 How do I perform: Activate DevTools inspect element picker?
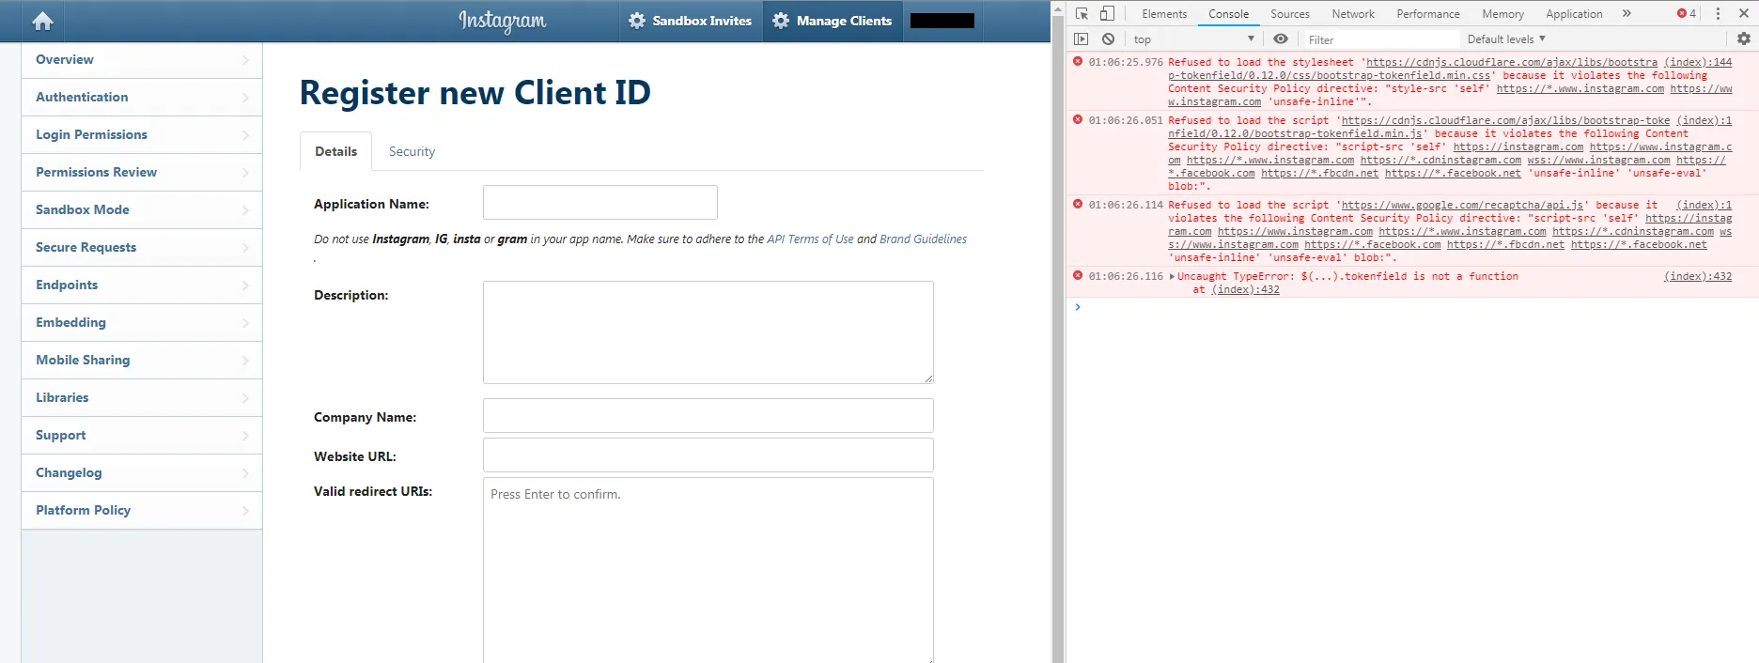coord(1082,13)
